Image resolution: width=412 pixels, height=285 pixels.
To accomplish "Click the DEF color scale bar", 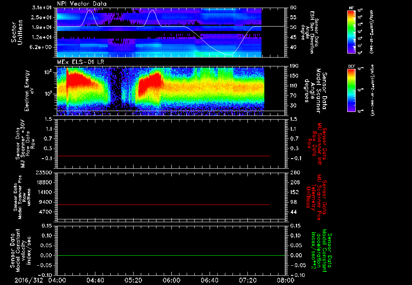I will coord(352,90).
